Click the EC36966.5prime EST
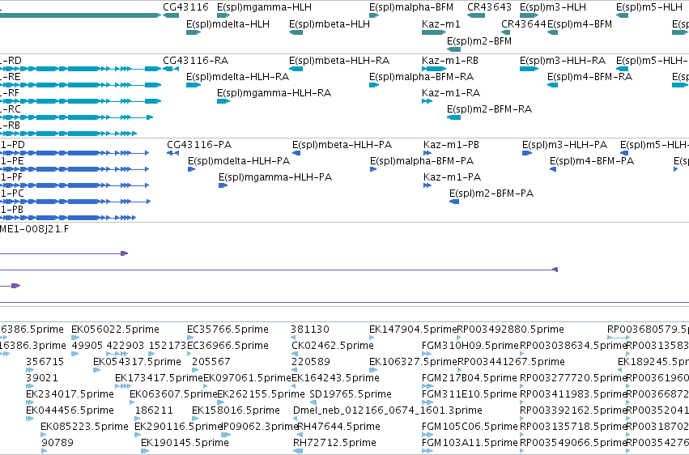The width and height of the screenshot is (689, 455). 189,354
